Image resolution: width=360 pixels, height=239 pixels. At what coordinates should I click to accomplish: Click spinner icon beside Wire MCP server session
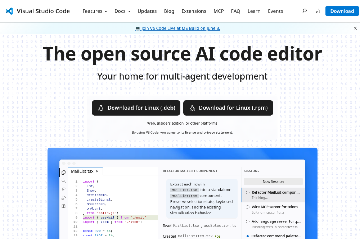point(248,207)
